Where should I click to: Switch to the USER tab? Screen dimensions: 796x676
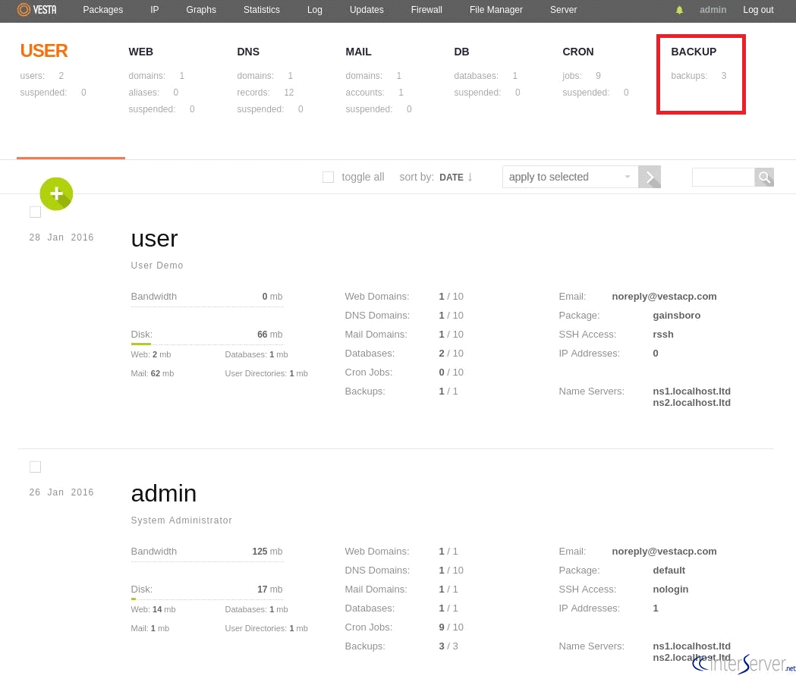point(44,51)
